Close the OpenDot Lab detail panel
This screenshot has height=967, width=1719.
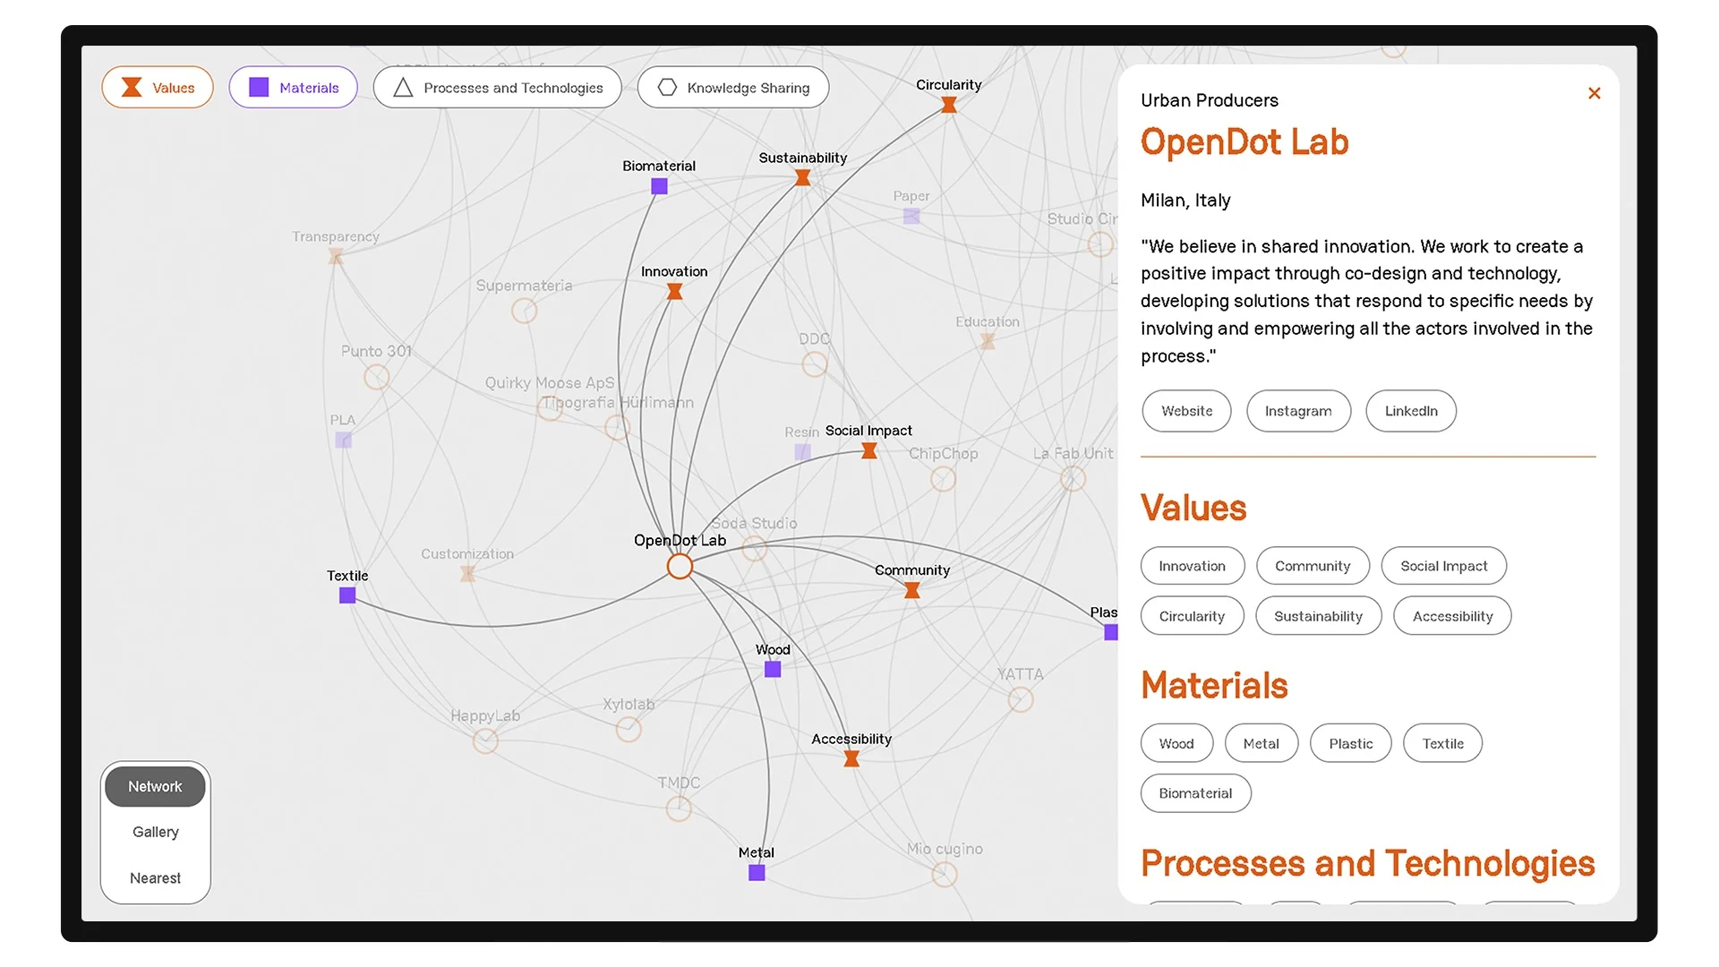[1594, 93]
